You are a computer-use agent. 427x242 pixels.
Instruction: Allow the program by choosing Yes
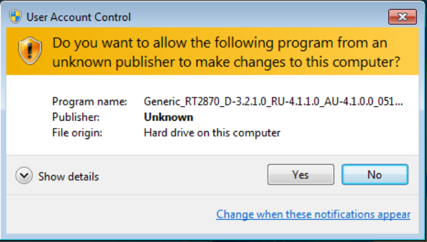[x=301, y=174]
